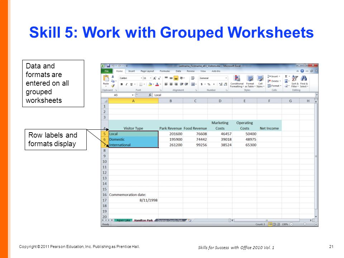Click the Name Box showing A5
The width and height of the screenshot is (344, 258).
pos(116,95)
